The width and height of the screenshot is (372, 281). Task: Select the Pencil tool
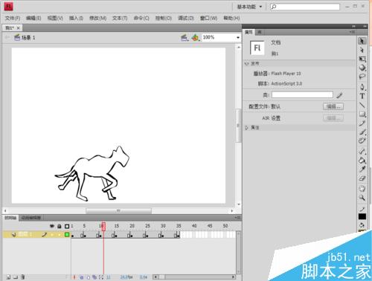pos(362,123)
